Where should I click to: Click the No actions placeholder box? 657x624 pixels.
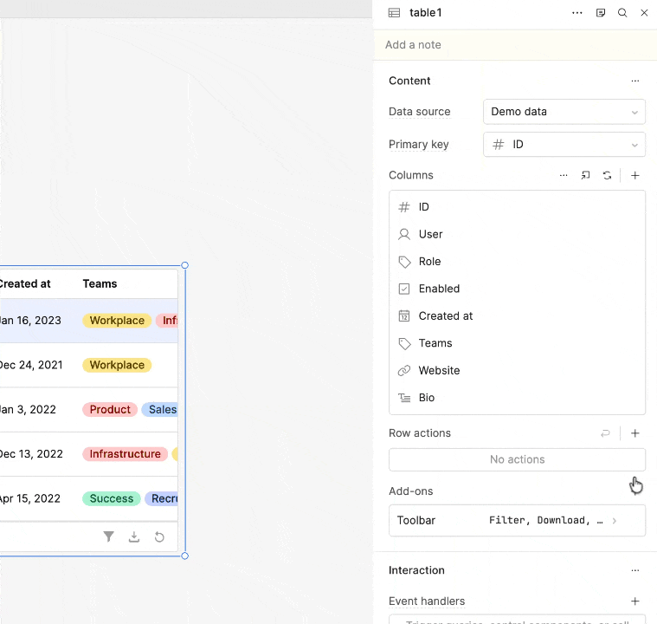tap(517, 459)
